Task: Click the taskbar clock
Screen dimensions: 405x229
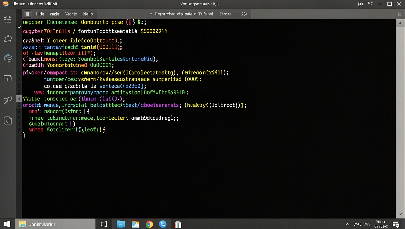Action: tap(381, 224)
